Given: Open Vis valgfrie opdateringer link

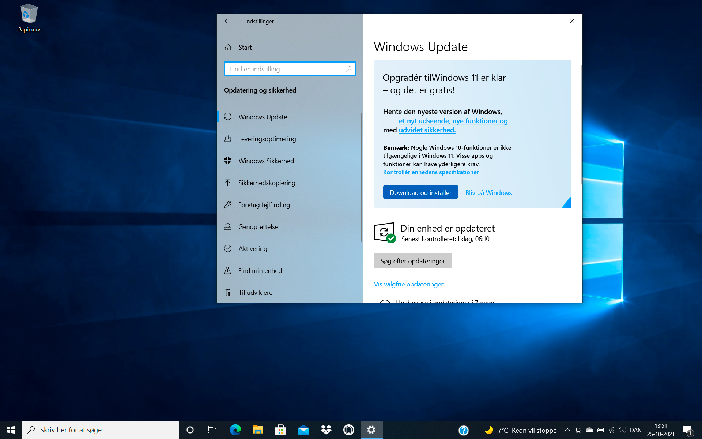Looking at the screenshot, I should (x=408, y=284).
